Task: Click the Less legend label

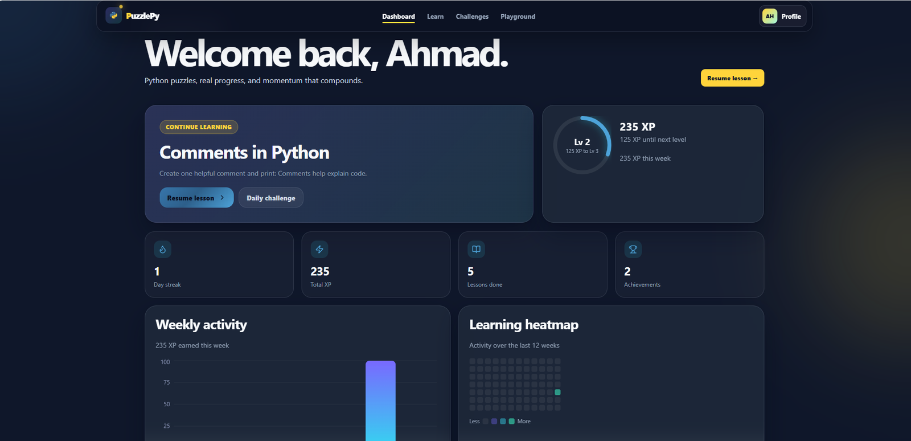Action: [x=474, y=421]
